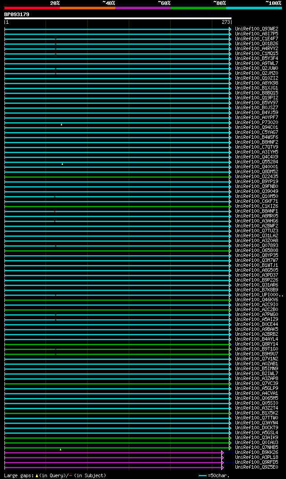Click the subject gap mark on C1E4F7 alignment
This screenshot has width=286, height=479.
(55, 39)
